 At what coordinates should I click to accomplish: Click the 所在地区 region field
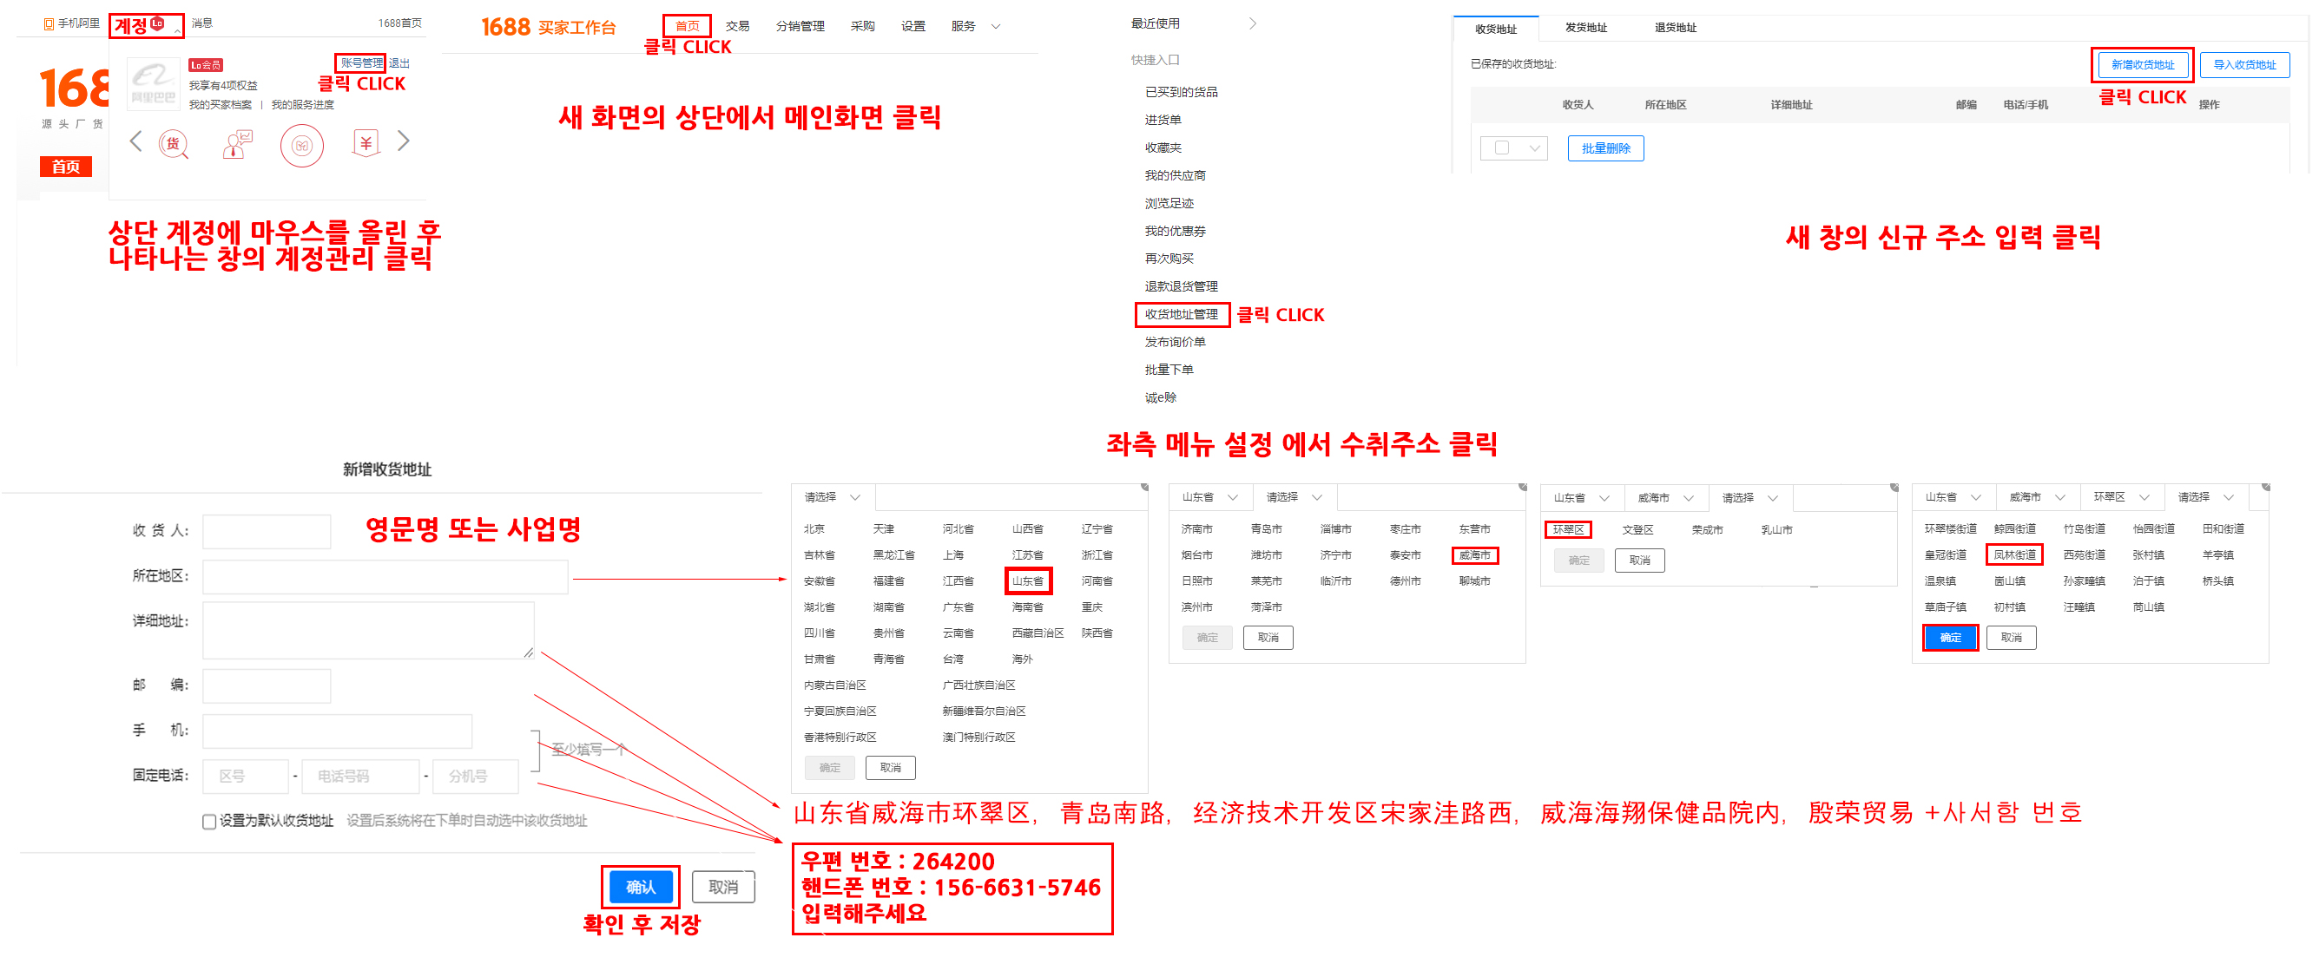click(x=385, y=577)
